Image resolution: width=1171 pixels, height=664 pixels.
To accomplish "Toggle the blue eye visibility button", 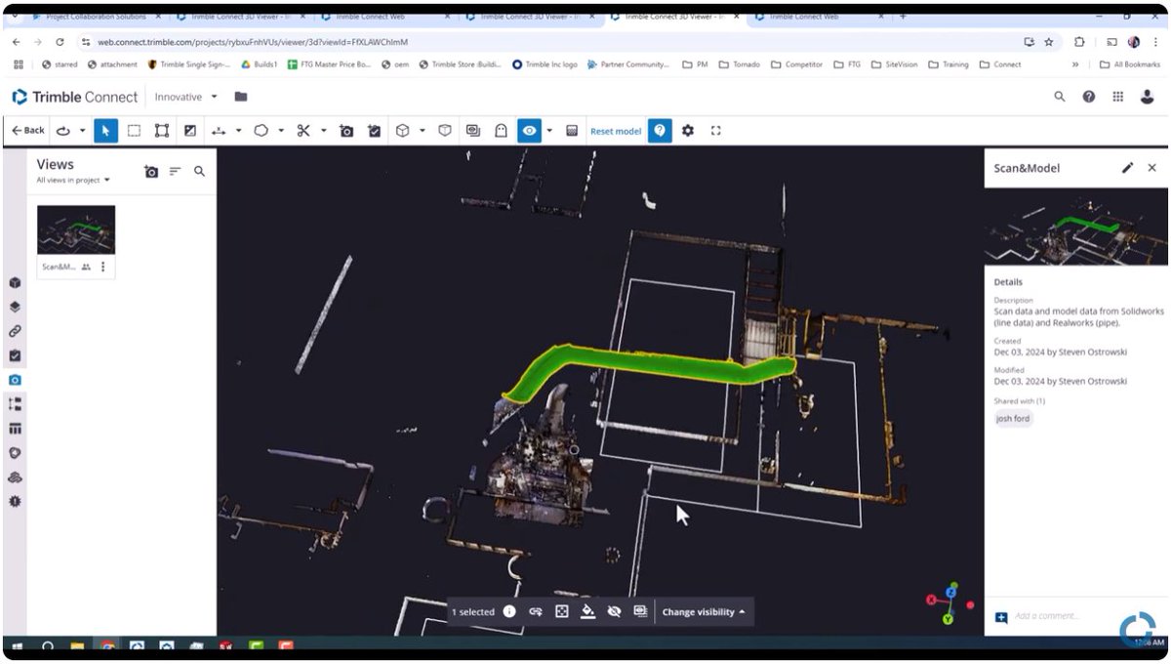I will click(529, 130).
